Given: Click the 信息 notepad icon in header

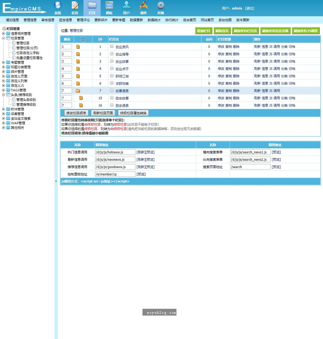Looking at the screenshot, I should tap(75, 6).
